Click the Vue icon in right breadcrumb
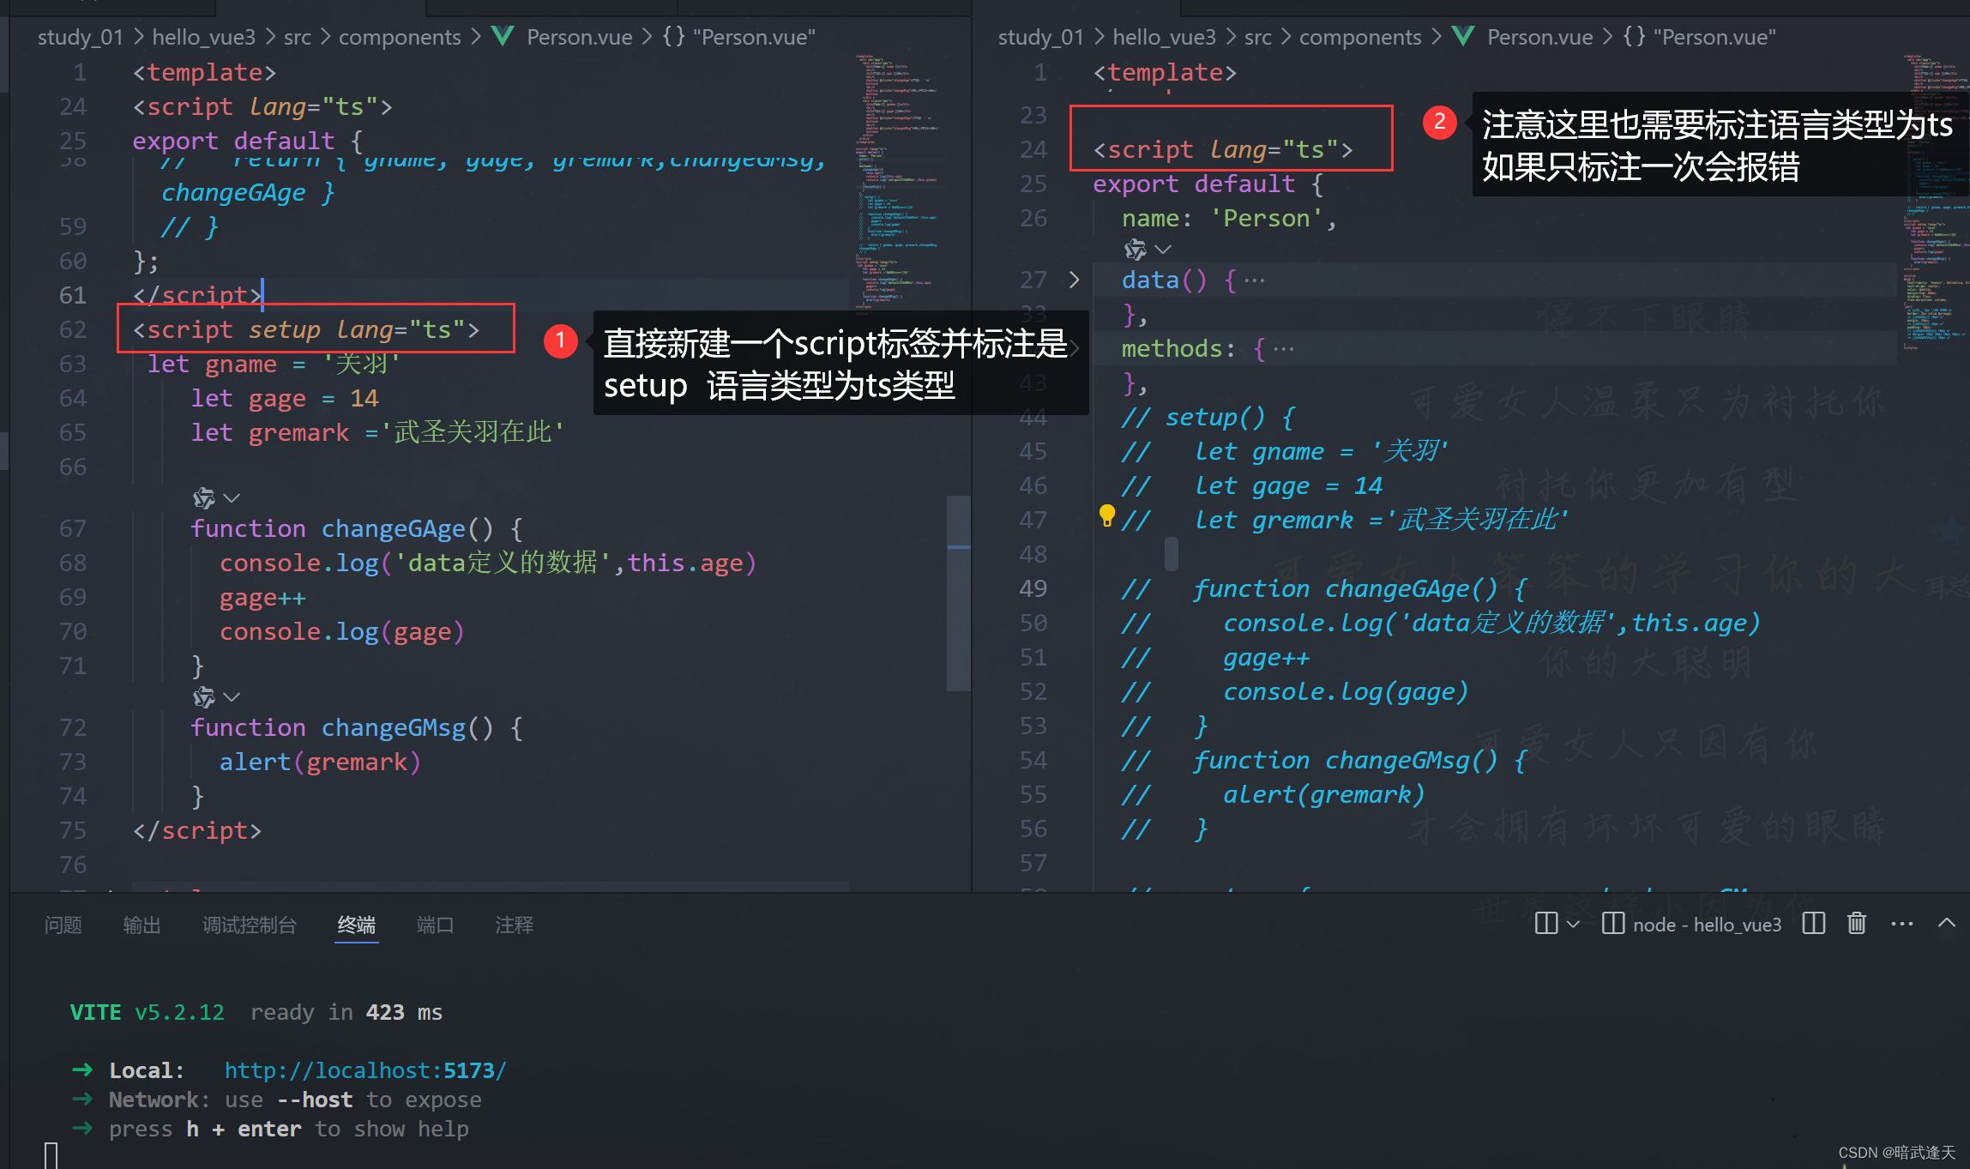Image resolution: width=1970 pixels, height=1169 pixels. click(1463, 36)
